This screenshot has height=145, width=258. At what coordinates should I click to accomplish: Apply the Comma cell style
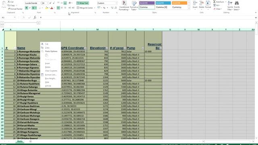coord(147,7)
